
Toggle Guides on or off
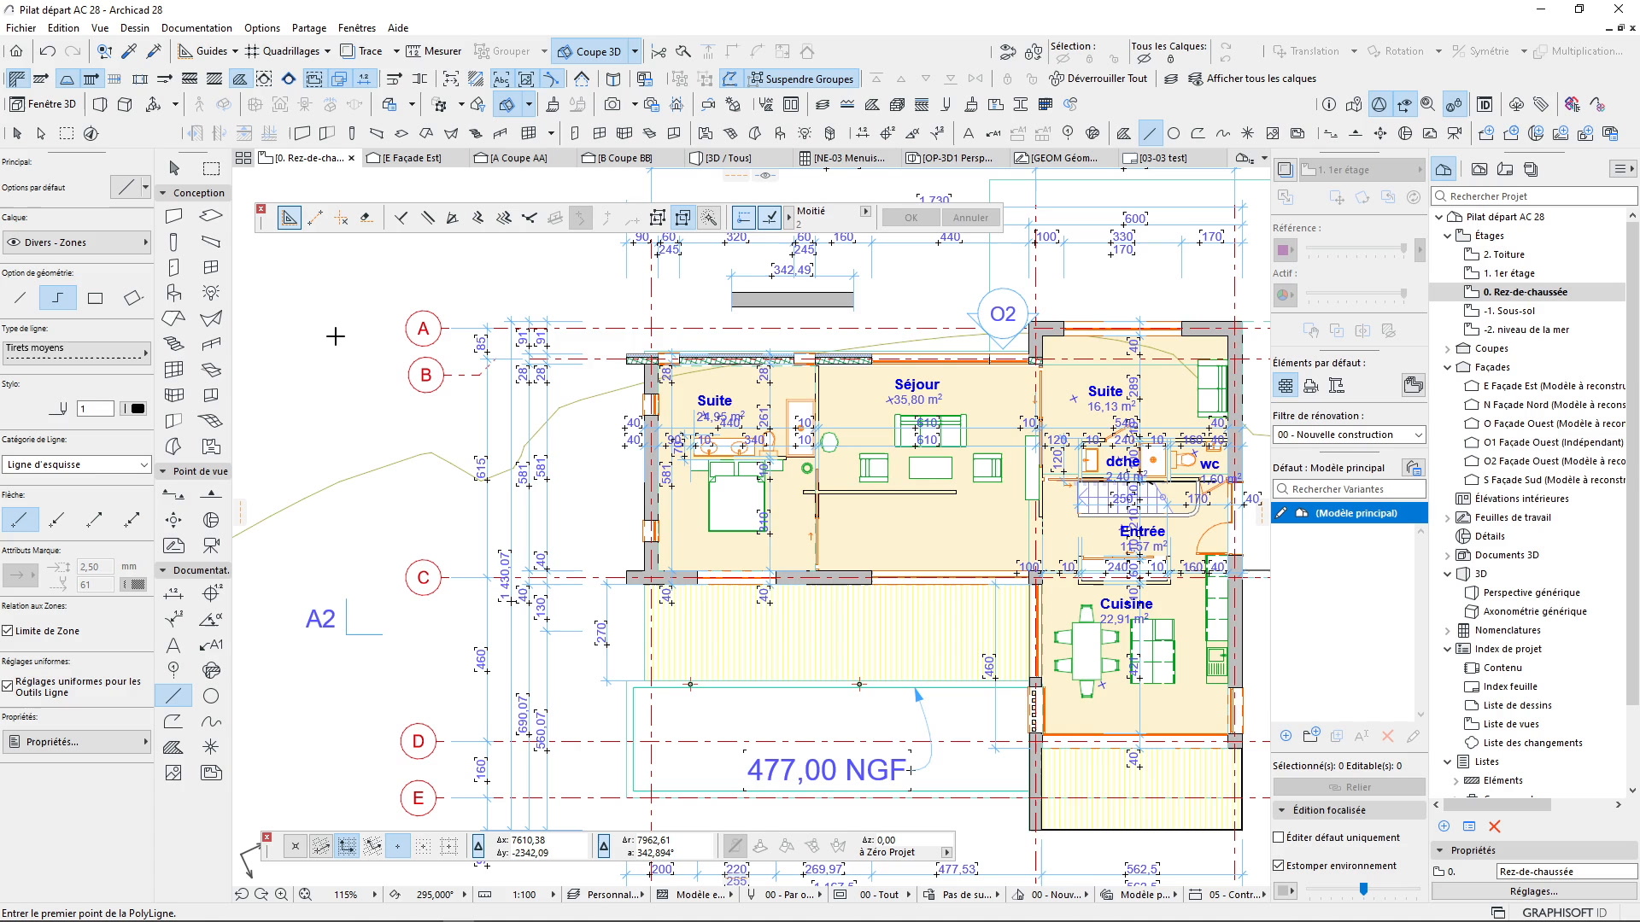(202, 51)
